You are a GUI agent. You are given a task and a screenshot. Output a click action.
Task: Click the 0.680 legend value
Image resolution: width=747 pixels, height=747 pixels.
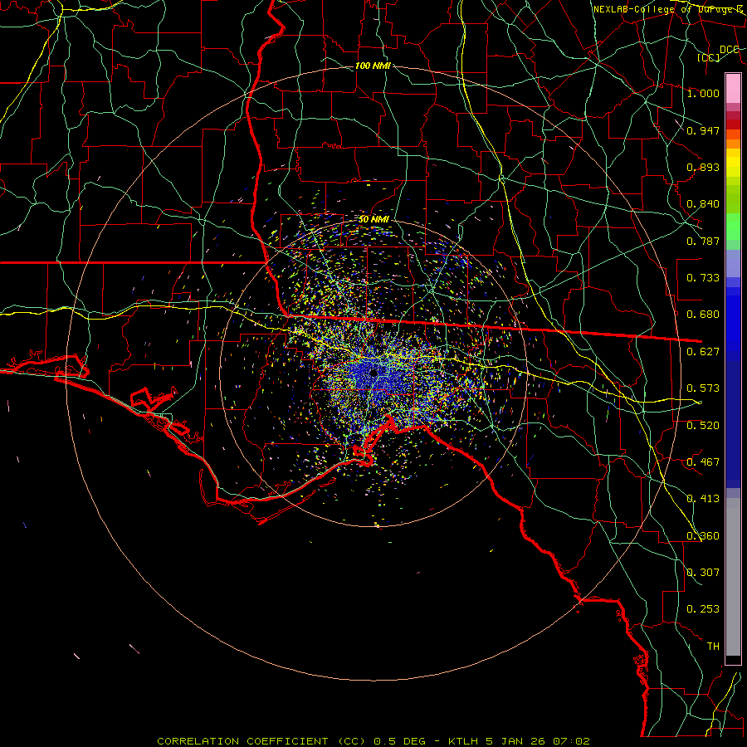click(x=703, y=315)
